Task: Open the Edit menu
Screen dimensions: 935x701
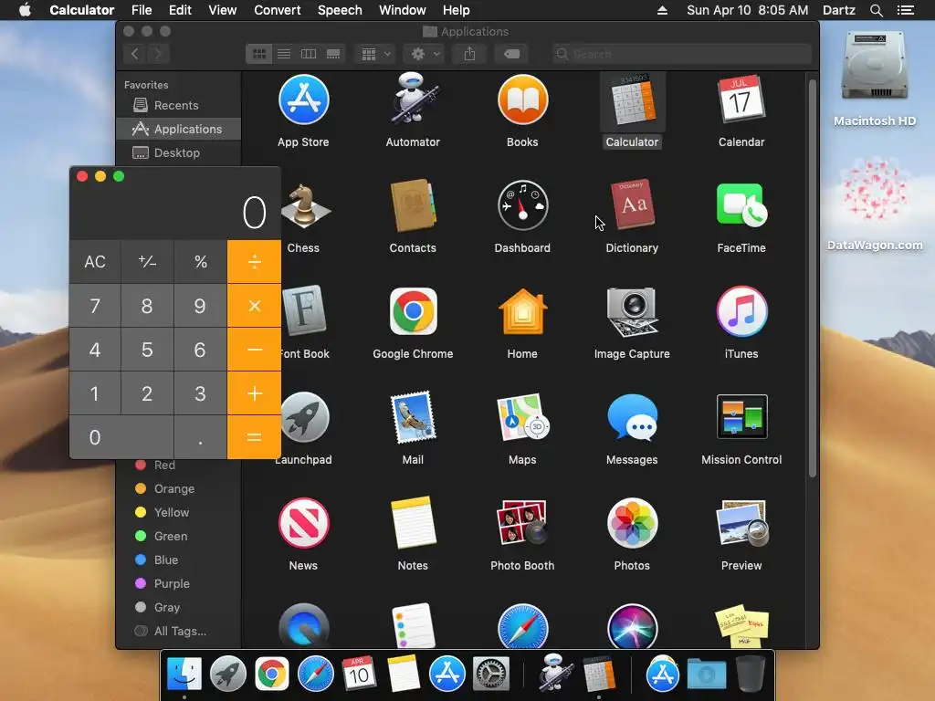Action: (x=180, y=10)
